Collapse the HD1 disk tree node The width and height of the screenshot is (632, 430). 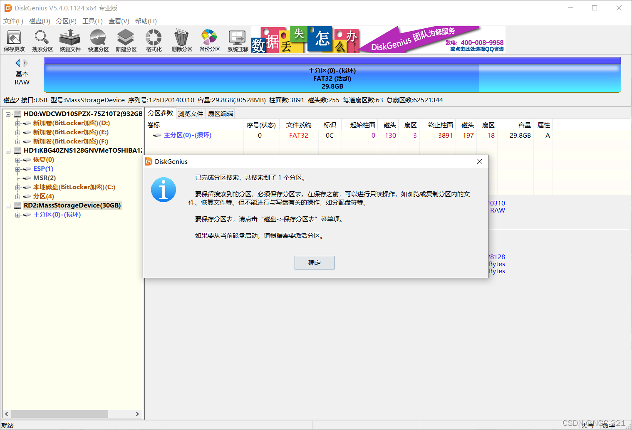click(8, 151)
